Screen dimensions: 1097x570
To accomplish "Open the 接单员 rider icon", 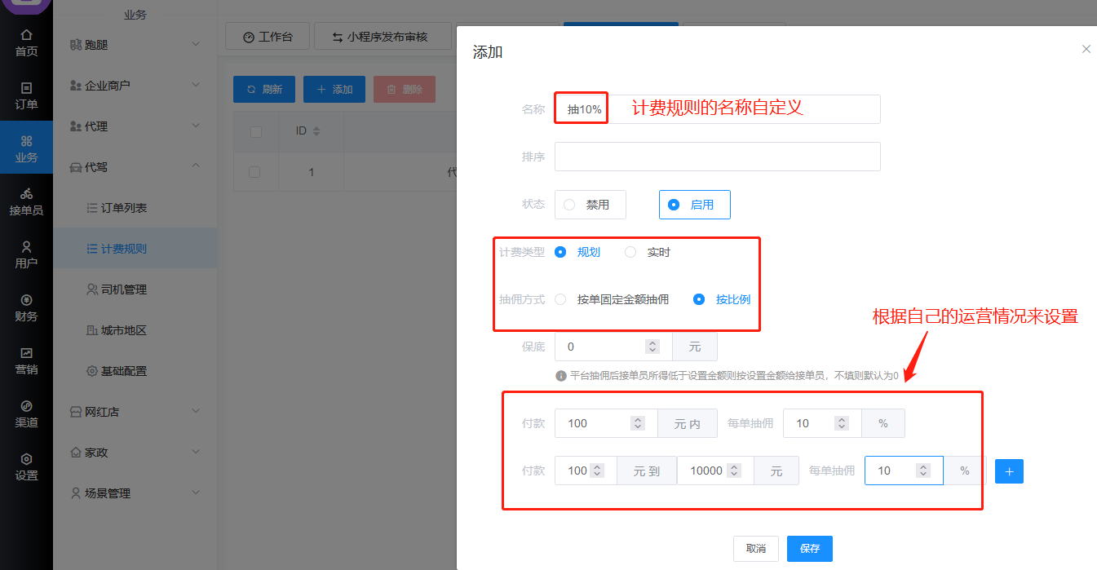I will coord(26,201).
